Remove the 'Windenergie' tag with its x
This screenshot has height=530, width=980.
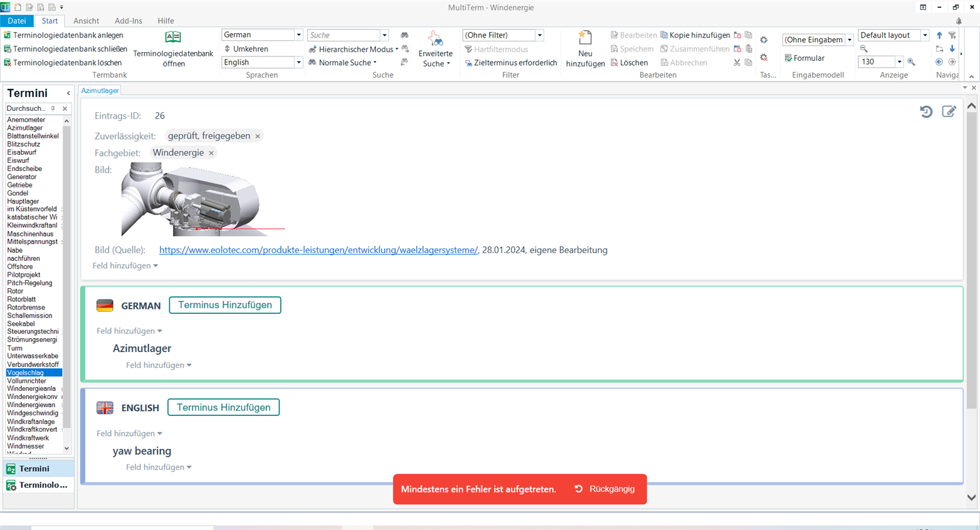click(x=211, y=153)
